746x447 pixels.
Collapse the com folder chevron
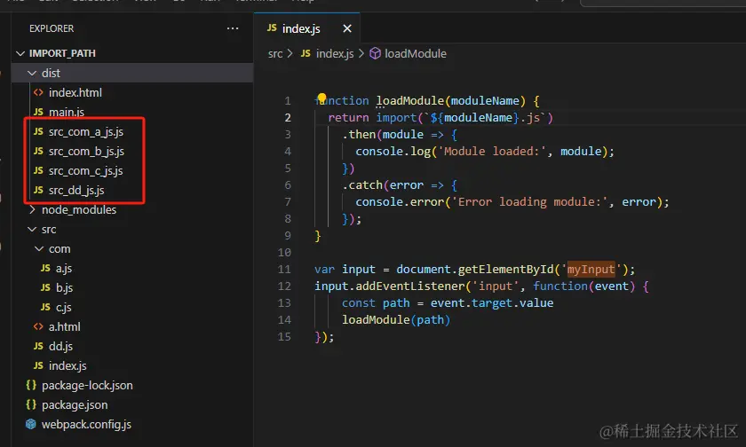39,248
